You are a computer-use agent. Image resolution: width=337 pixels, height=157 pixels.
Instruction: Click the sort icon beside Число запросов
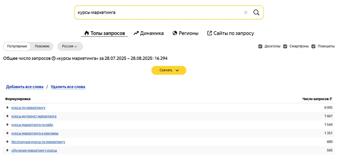tap(331, 99)
